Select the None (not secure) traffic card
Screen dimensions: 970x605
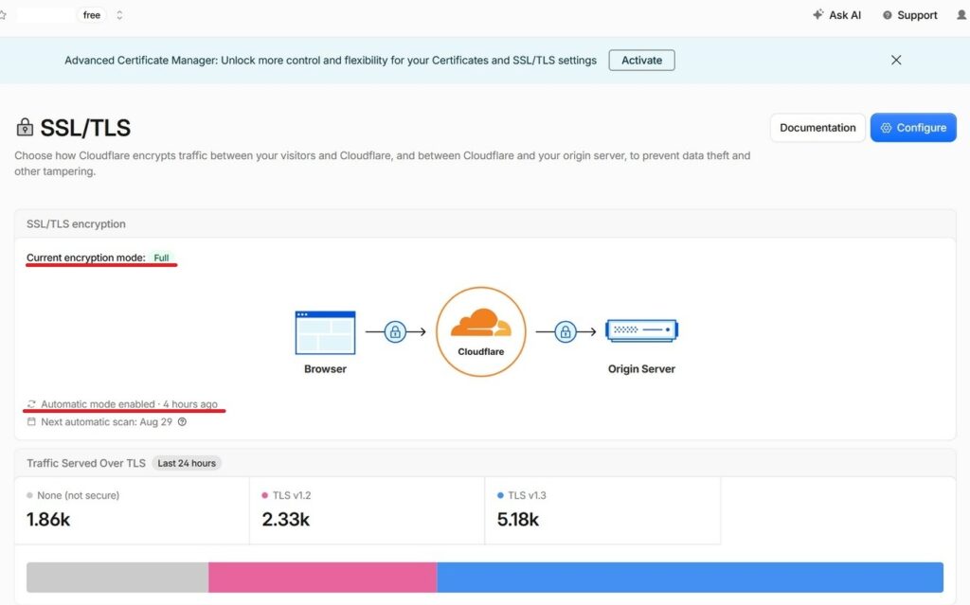(132, 510)
